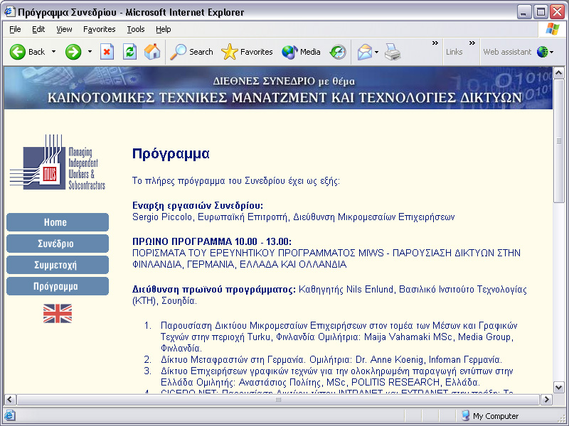The width and height of the screenshot is (569, 426).
Task: Print the page with the printer icon
Action: (x=393, y=52)
